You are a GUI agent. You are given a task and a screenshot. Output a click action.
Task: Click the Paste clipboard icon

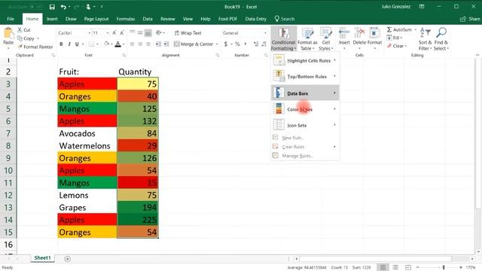[x=8, y=33]
